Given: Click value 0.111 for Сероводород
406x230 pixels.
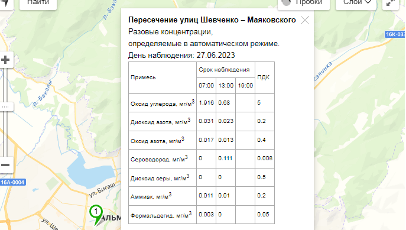Looking at the screenshot, I should [x=225, y=158].
